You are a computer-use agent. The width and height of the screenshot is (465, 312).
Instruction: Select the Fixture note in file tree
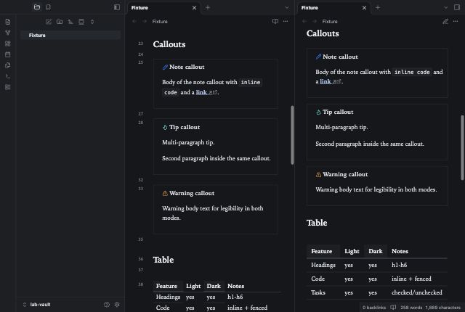[70, 36]
